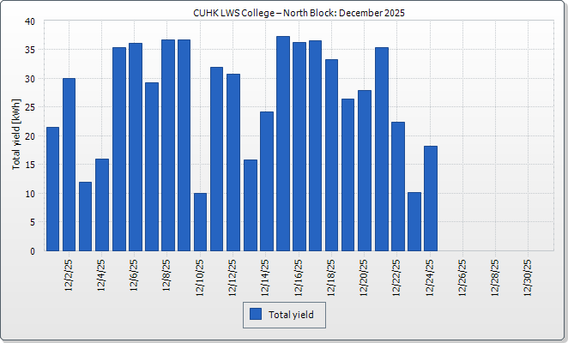
Task: Select the bar for 12/20/25
Action: (x=365, y=171)
